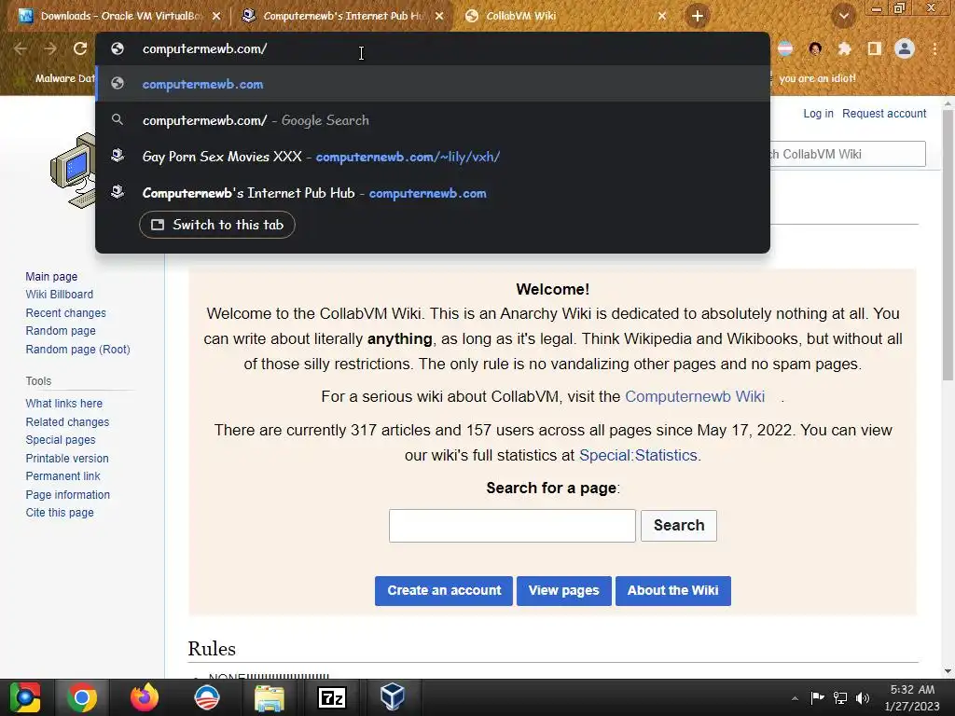Click the Search for a page text box

[x=512, y=526]
